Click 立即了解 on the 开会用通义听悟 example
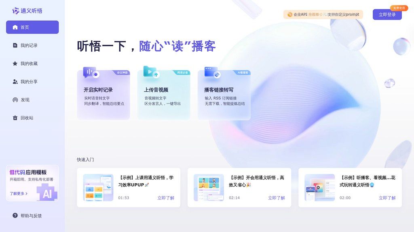 pyautogui.click(x=277, y=198)
